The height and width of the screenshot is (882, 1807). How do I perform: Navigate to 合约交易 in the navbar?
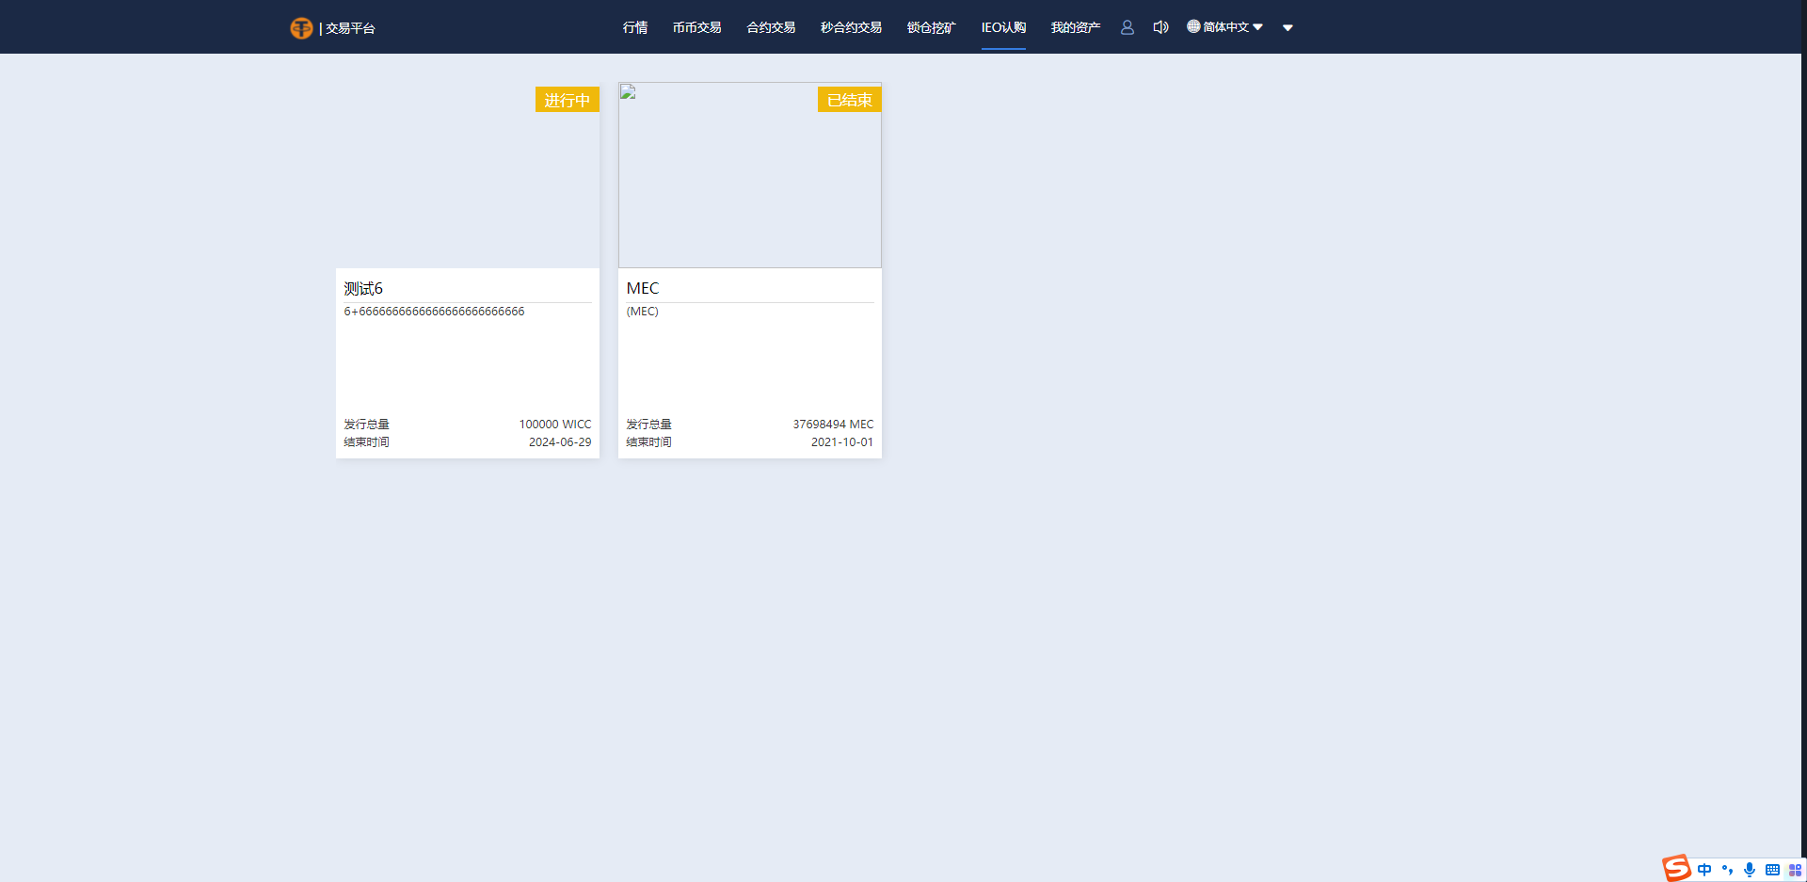tap(771, 27)
